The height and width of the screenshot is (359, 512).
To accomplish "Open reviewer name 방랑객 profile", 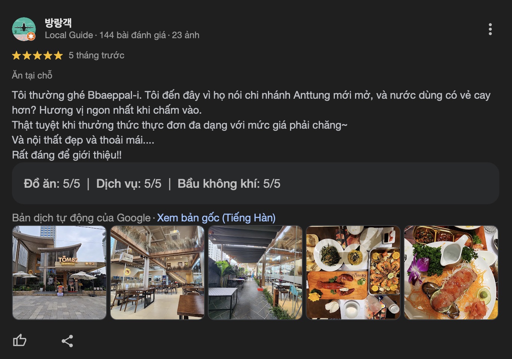I will click(58, 23).
